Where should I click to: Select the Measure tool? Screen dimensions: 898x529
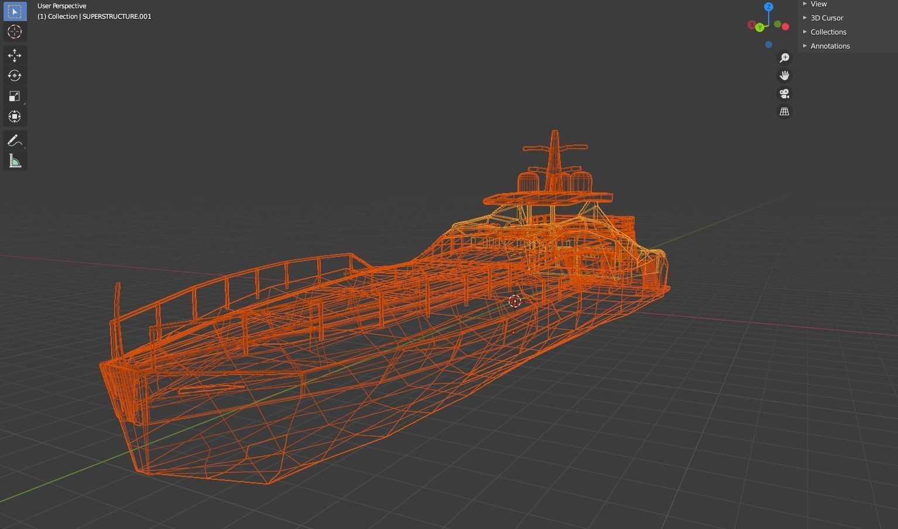point(15,161)
